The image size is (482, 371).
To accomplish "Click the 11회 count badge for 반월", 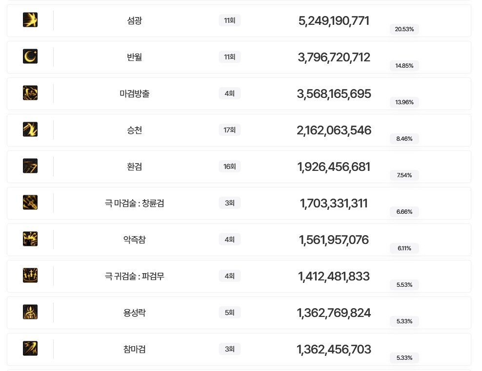I will click(x=229, y=57).
